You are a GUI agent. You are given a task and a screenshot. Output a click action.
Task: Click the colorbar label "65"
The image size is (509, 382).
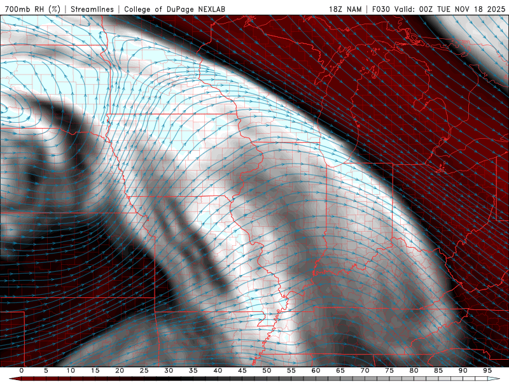(x=340, y=371)
